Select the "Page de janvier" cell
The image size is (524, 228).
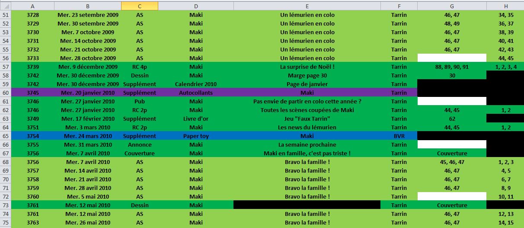coord(307,84)
